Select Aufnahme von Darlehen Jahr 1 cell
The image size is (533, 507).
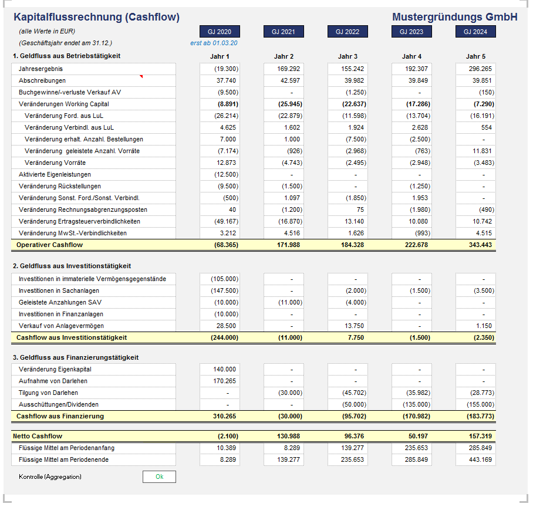(x=220, y=381)
